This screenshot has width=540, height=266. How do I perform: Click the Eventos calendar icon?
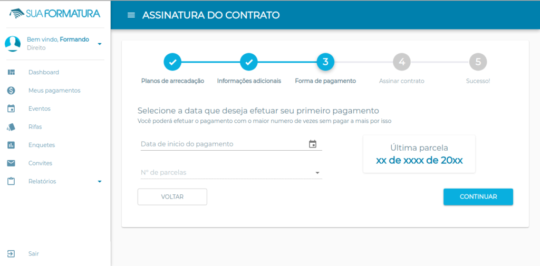pyautogui.click(x=11, y=109)
